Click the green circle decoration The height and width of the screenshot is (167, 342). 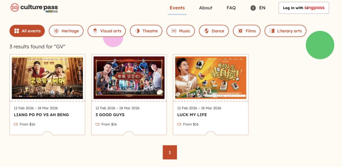pyautogui.click(x=320, y=45)
